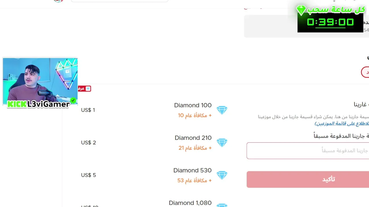Click the Garena prepaid card input field
Image resolution: width=369 pixels, height=207 pixels.
point(308,151)
